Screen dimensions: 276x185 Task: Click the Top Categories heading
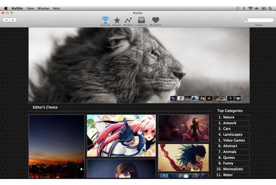tap(230, 111)
